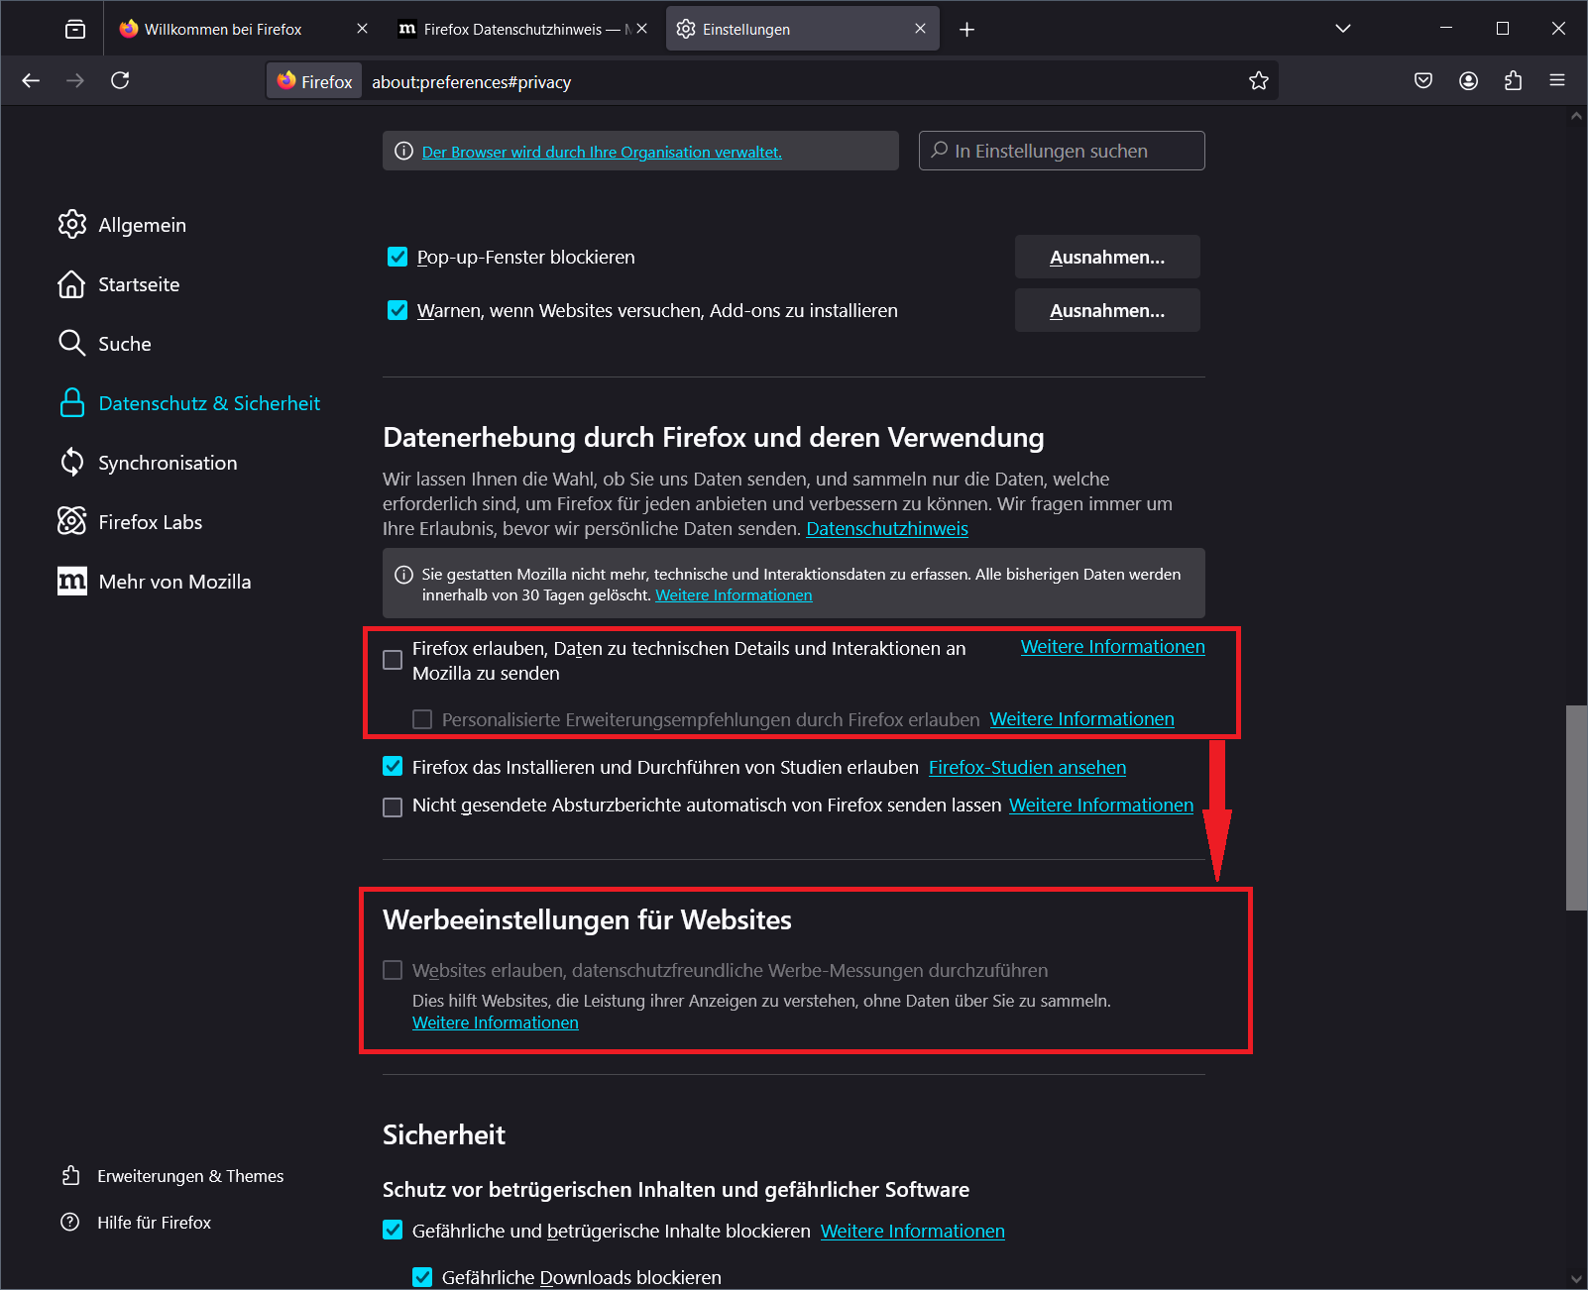Click the scrollbar down arrow

[x=1576, y=1279]
